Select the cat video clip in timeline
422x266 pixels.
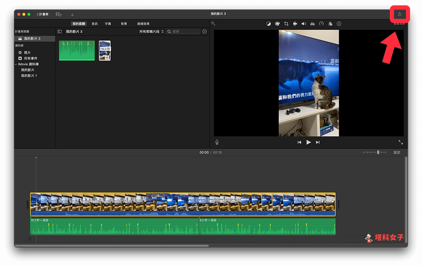pyautogui.click(x=183, y=204)
